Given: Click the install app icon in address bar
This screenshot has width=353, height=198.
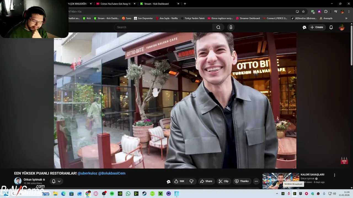Looking at the screenshot, I should click(x=297, y=12).
